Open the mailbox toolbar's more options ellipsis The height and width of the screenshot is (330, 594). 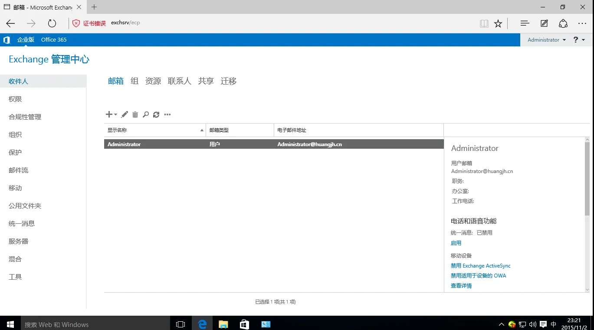pyautogui.click(x=167, y=114)
